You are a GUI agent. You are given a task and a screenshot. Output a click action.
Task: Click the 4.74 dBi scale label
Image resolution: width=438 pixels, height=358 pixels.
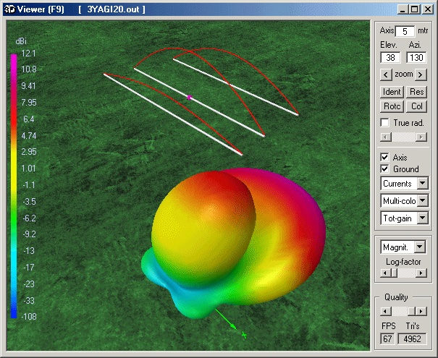coord(28,136)
